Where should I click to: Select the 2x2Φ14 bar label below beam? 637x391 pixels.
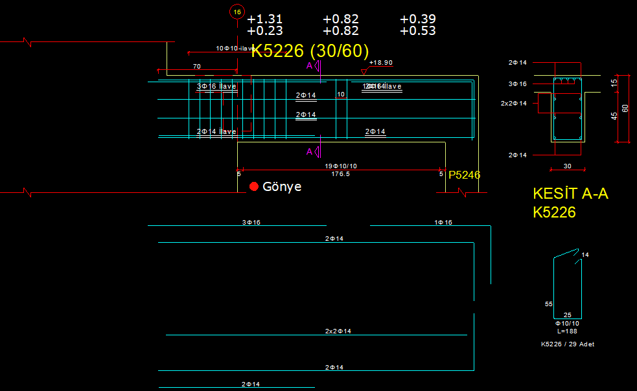(338, 331)
